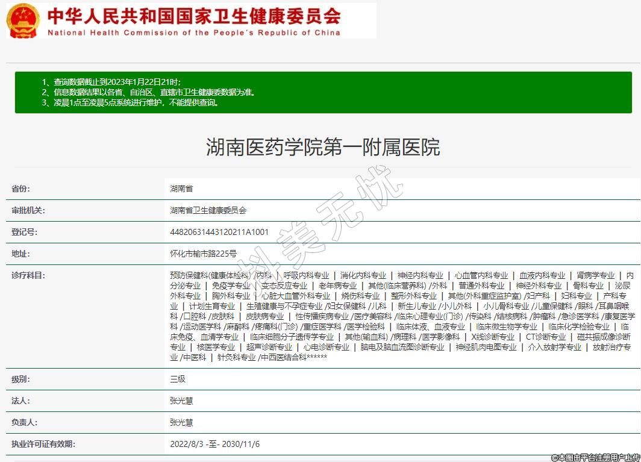Click the English National Health Commission subtitle
The height and width of the screenshot is (462, 641).
[193, 33]
